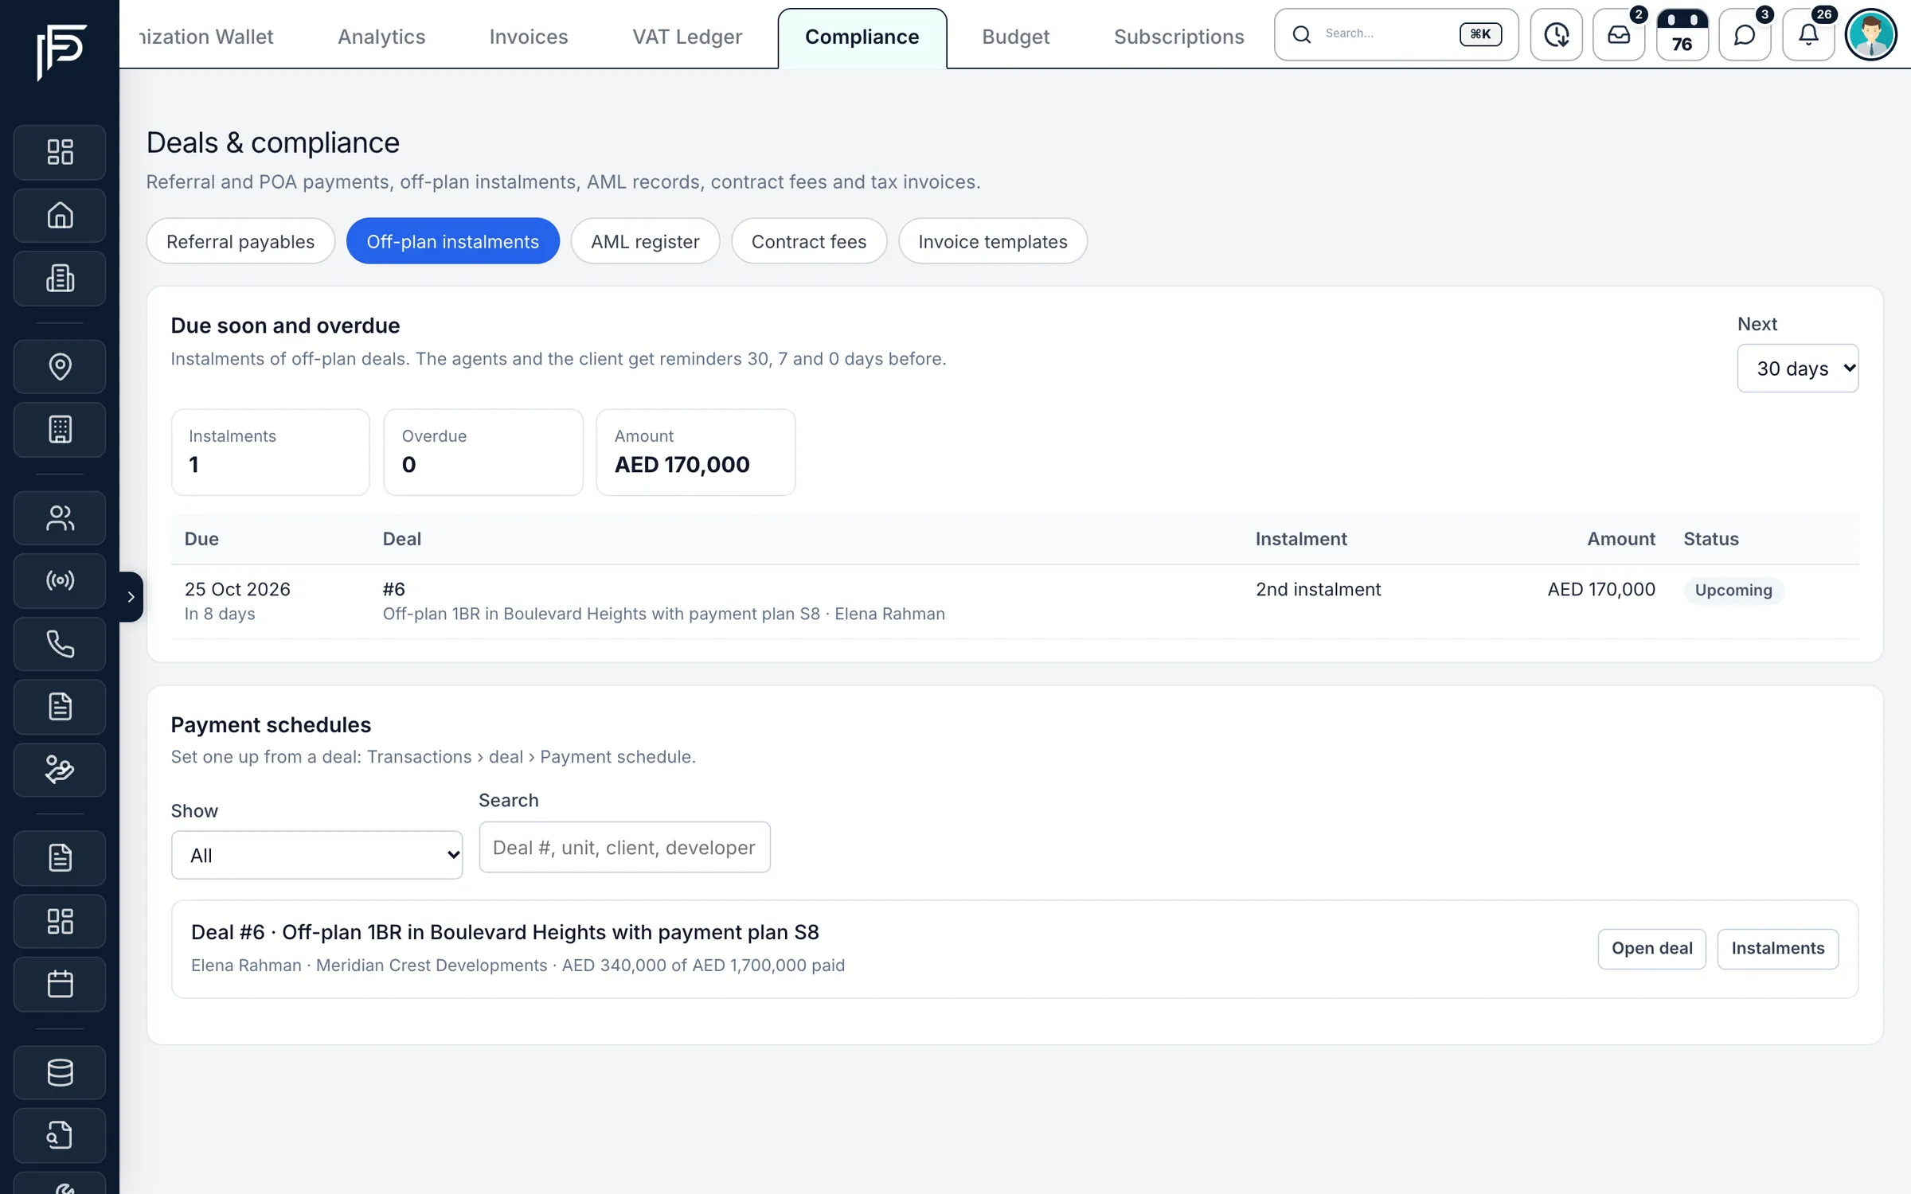Viewport: 1911px width, 1194px height.
Task: Open the calendar icon in sidebar
Action: [x=60, y=984]
